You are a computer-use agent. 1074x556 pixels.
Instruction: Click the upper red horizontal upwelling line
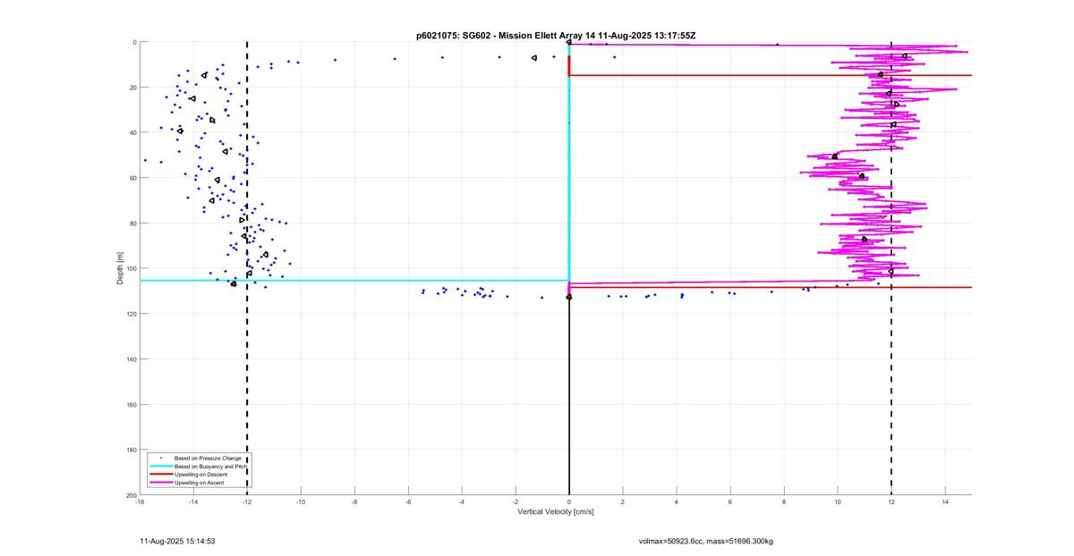pyautogui.click(x=770, y=75)
